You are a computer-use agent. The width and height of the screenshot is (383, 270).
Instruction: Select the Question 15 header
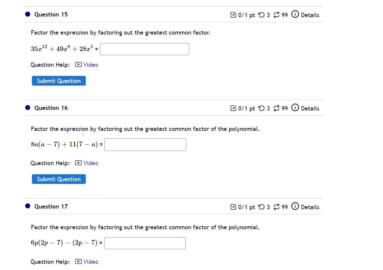tap(51, 14)
